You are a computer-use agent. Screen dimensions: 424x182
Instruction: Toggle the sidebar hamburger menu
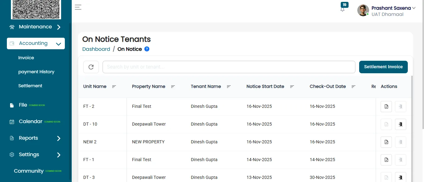(x=78, y=7)
